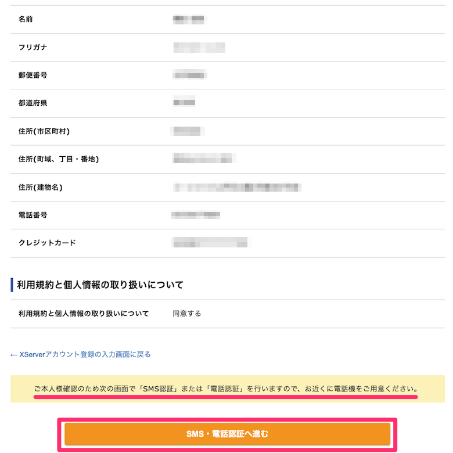Click the 郵便番号 label
Viewport: 453px width, 453px height.
pyautogui.click(x=33, y=75)
